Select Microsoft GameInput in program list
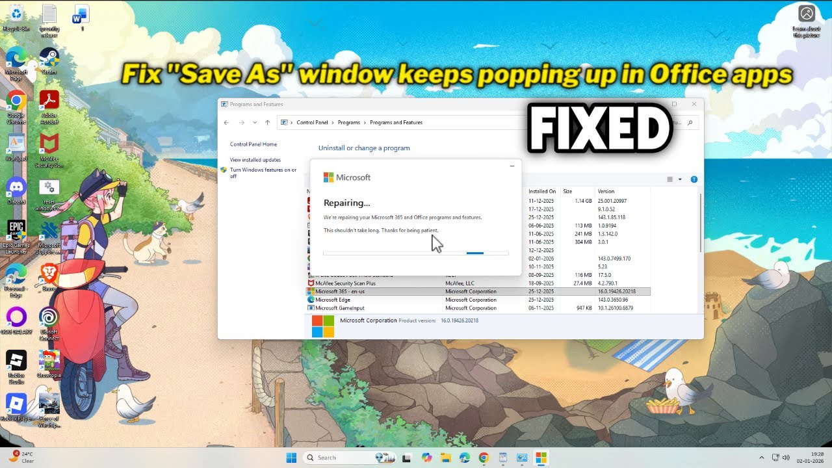 478,308
